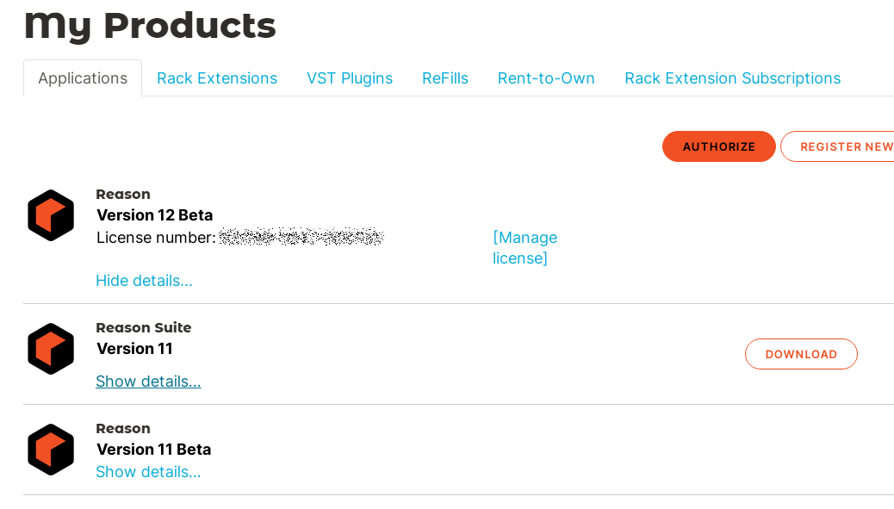Download Reason Suite Version 11
Screen dimensions: 894x509
click(x=801, y=354)
